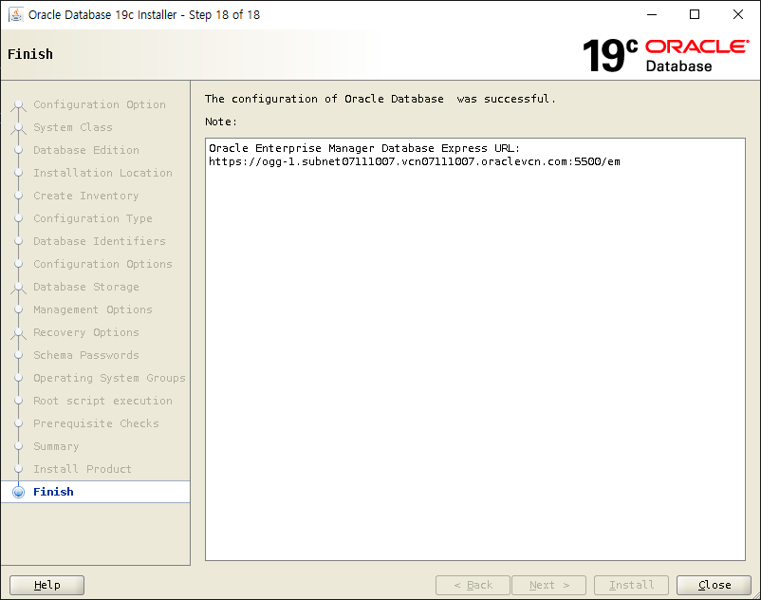Click the 'Note:' label

pos(221,122)
